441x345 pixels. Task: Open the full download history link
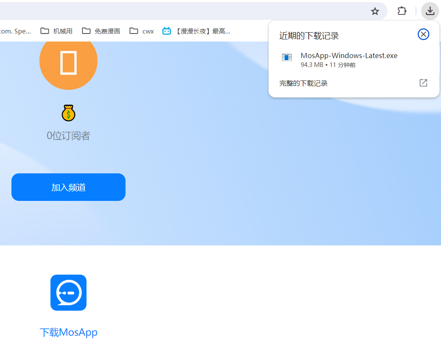click(x=303, y=83)
